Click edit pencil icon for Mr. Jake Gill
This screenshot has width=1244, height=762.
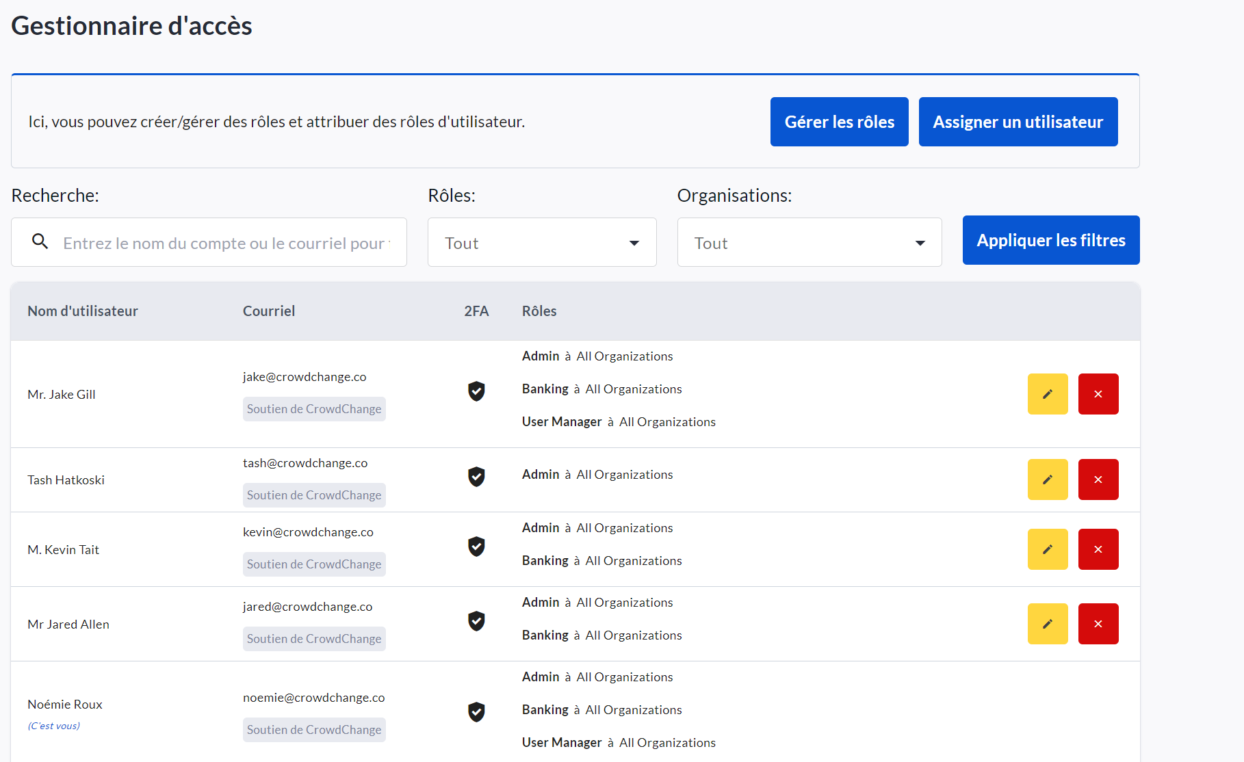[x=1047, y=394]
